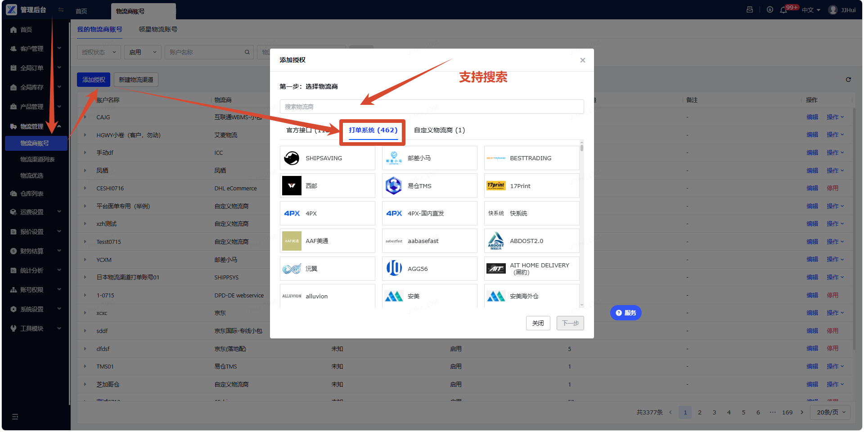This screenshot has width=864, height=432.
Task: Switch to the 首页 top tab
Action: click(81, 11)
